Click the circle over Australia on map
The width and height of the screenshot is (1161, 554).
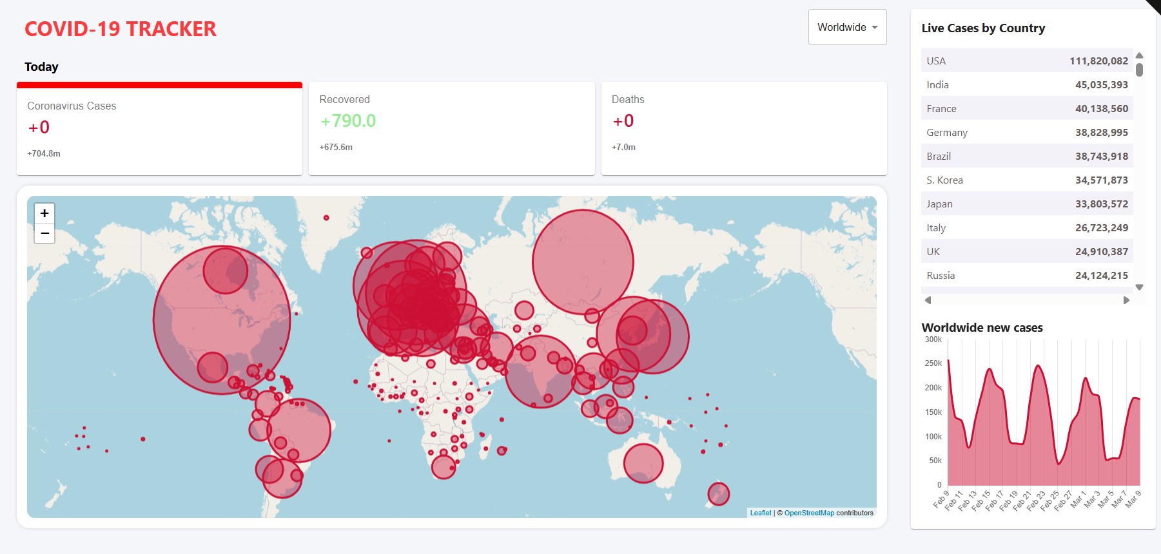coord(643,463)
